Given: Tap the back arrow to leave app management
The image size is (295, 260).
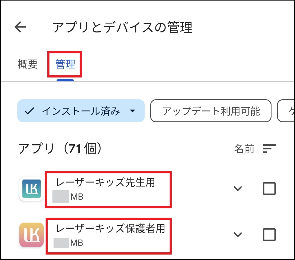Looking at the screenshot, I should coord(20,26).
